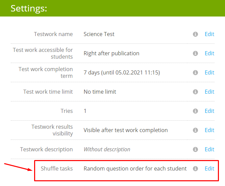Click the 'Without description' placeholder text
Screen dimensions: 225x186
pos(107,149)
